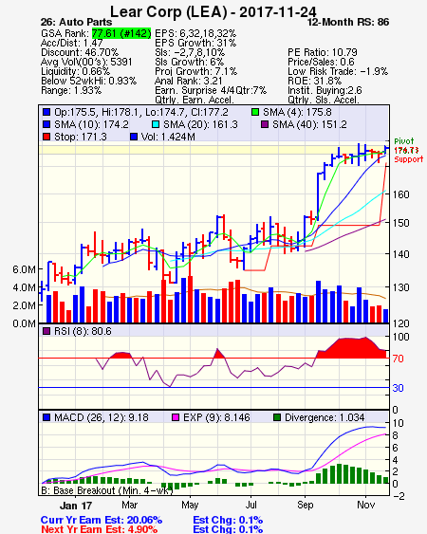This screenshot has width=427, height=534.
Task: Click the 160 price axis label
Action: pos(400,194)
